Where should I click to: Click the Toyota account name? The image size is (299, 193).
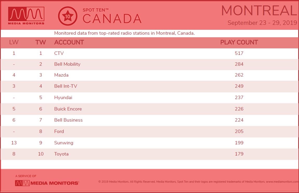pyautogui.click(x=61, y=154)
